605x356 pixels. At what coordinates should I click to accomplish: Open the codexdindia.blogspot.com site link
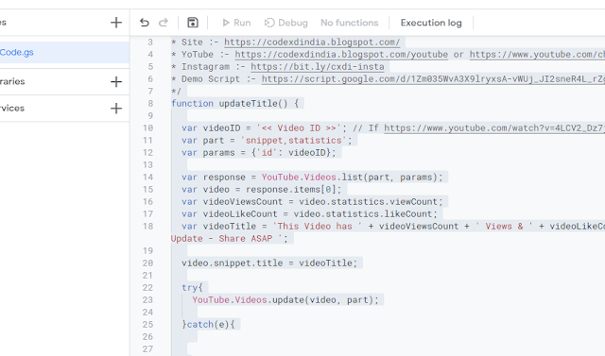click(312, 42)
